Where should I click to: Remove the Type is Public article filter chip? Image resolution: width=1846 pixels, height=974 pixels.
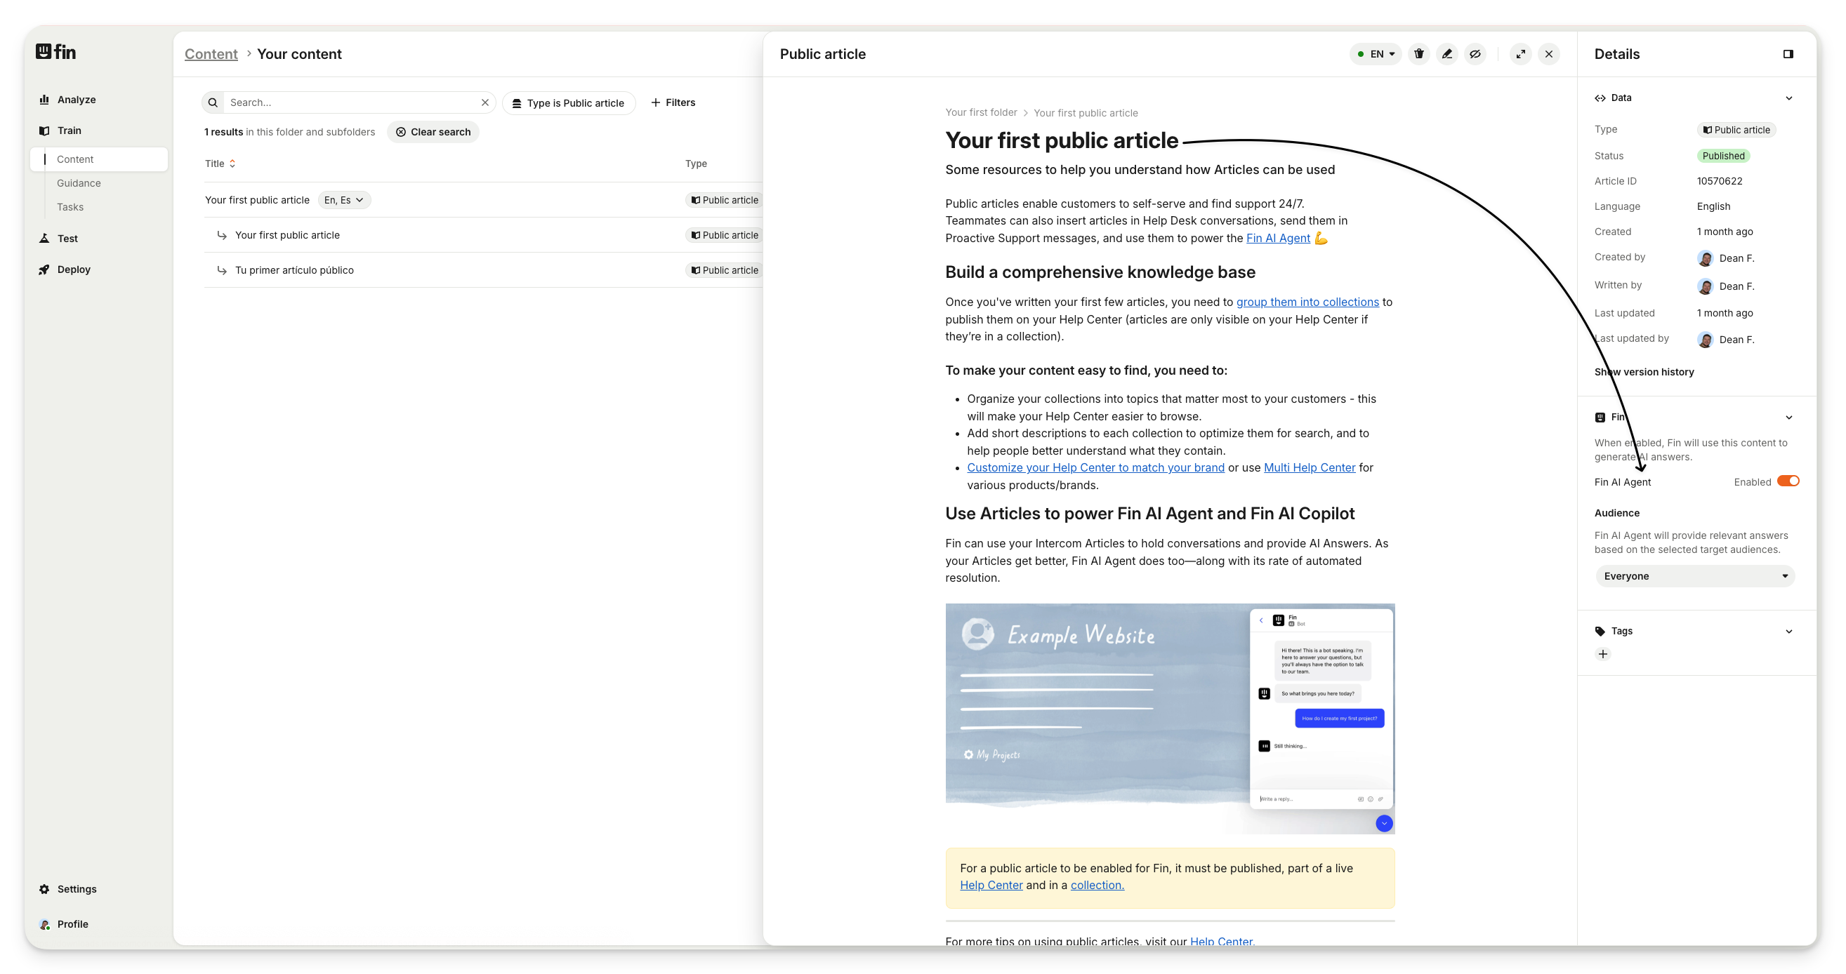568,103
